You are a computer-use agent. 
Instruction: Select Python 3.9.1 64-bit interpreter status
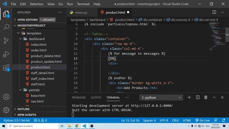[x=17, y=120]
